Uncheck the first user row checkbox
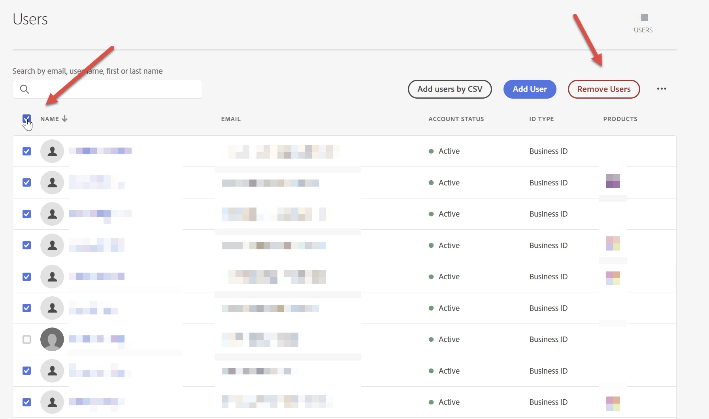709x419 pixels. (26, 151)
